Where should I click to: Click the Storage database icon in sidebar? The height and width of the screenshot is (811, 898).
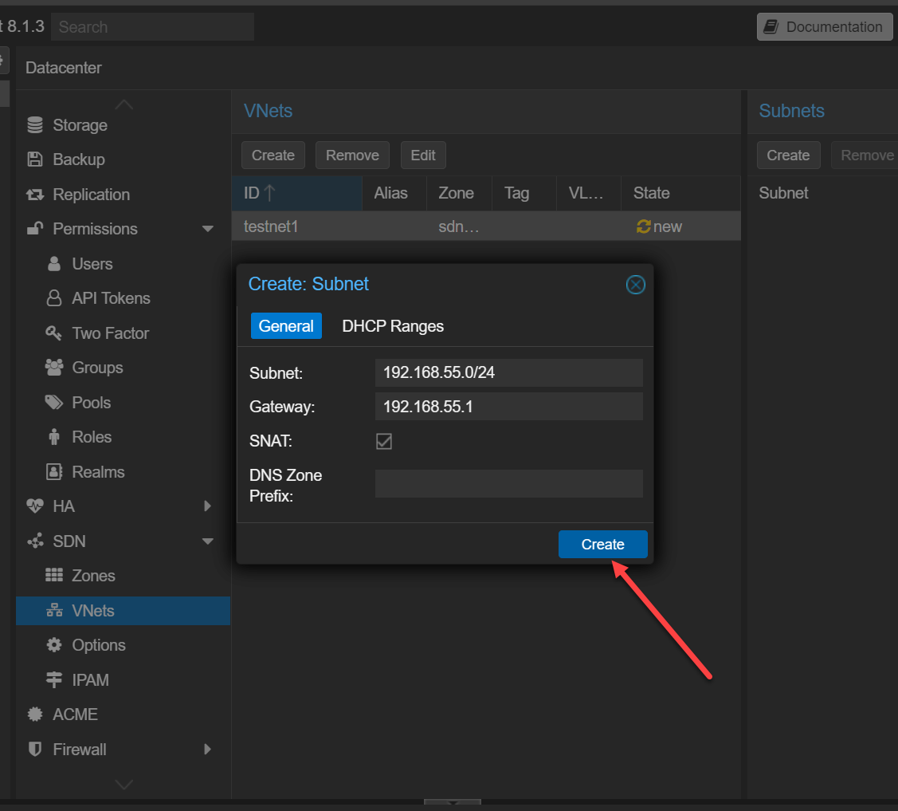point(35,125)
